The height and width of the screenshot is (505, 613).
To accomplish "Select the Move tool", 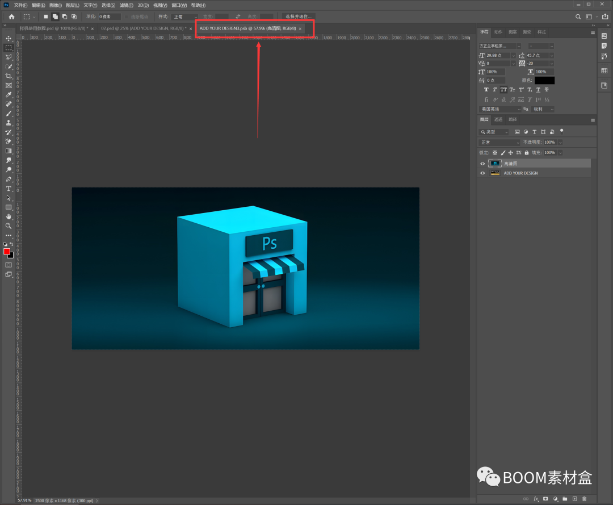I will pyautogui.click(x=9, y=39).
